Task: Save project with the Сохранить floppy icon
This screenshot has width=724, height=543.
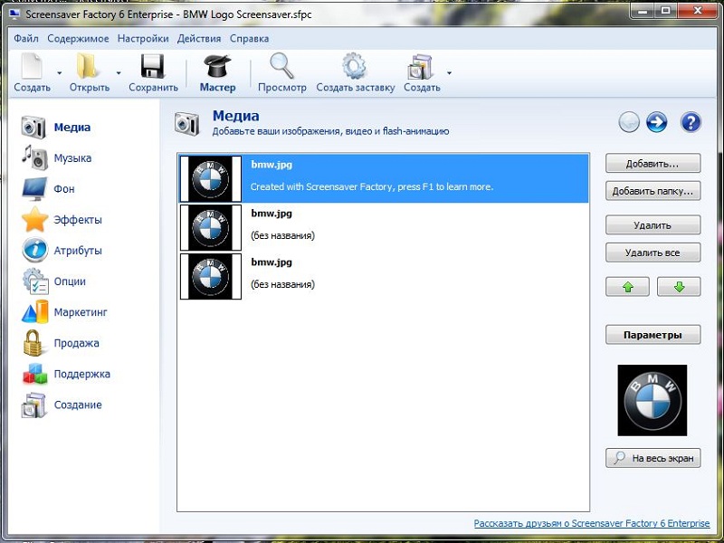Action: coord(153,66)
